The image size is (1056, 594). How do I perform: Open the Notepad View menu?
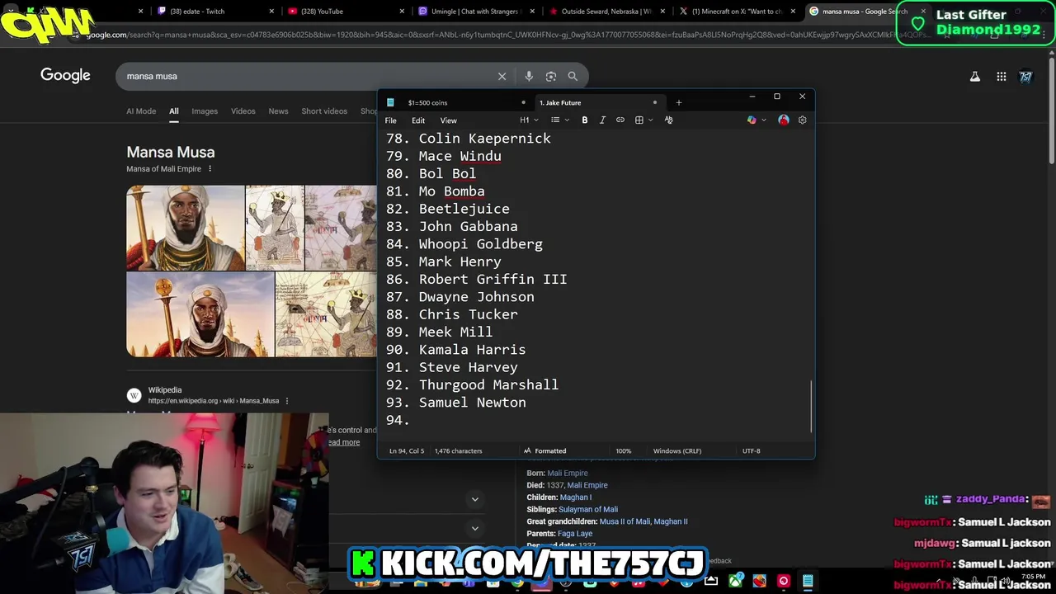pyautogui.click(x=448, y=120)
